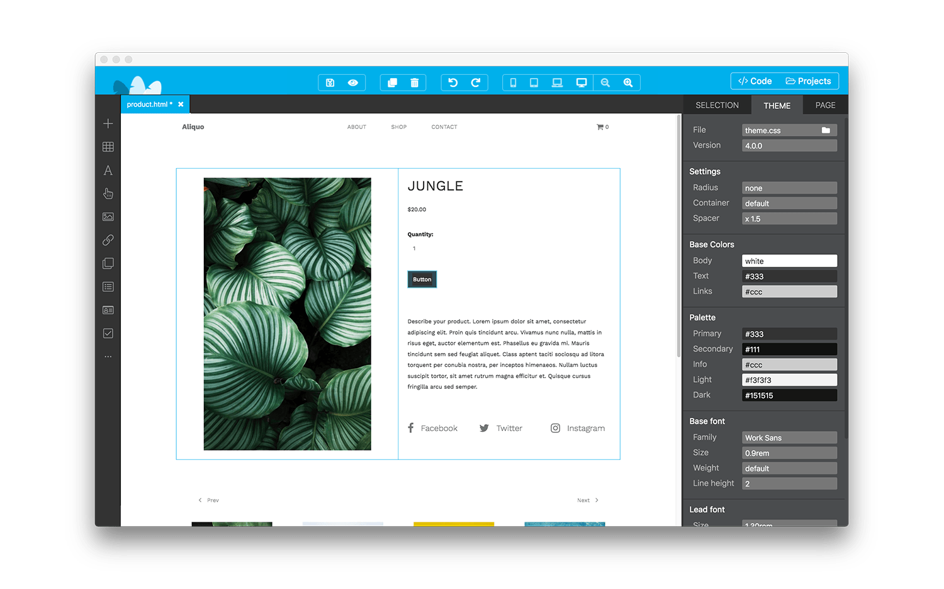The image size is (944, 589).
Task: Change the Dark #151515 palette color
Action: 789,395
